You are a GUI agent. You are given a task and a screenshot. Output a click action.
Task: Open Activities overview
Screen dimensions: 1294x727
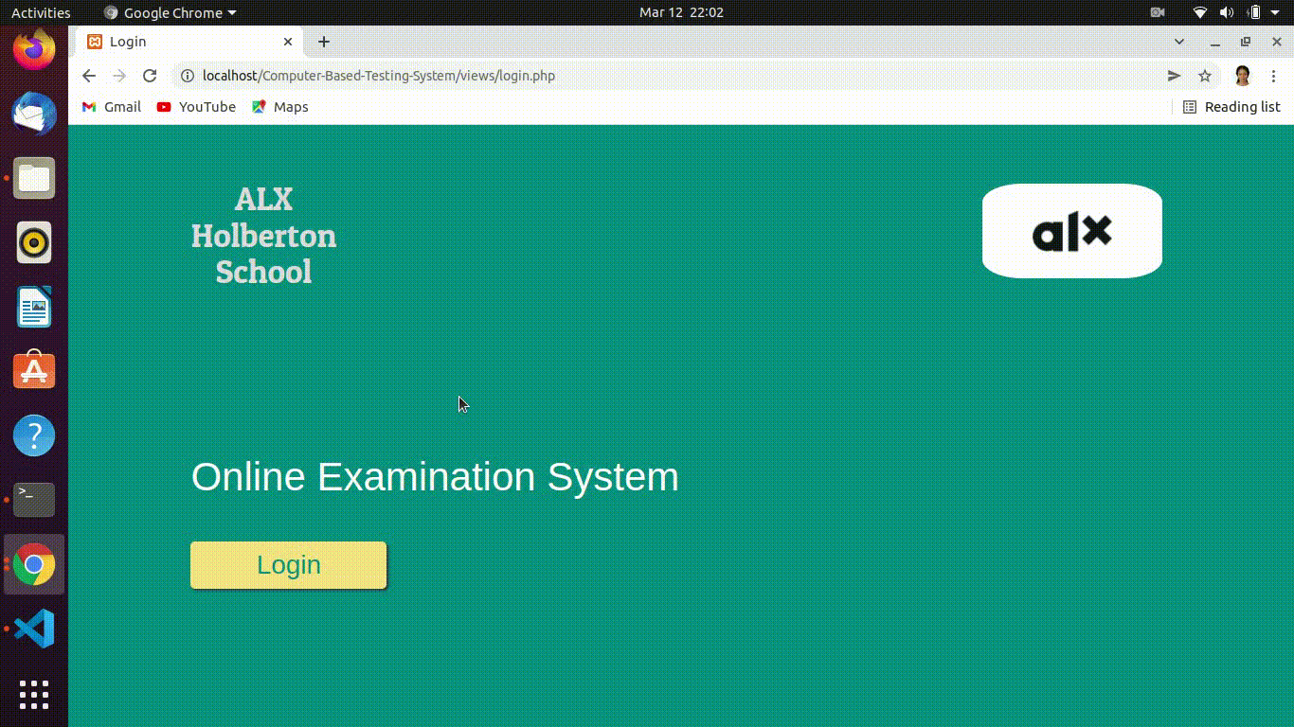click(41, 12)
